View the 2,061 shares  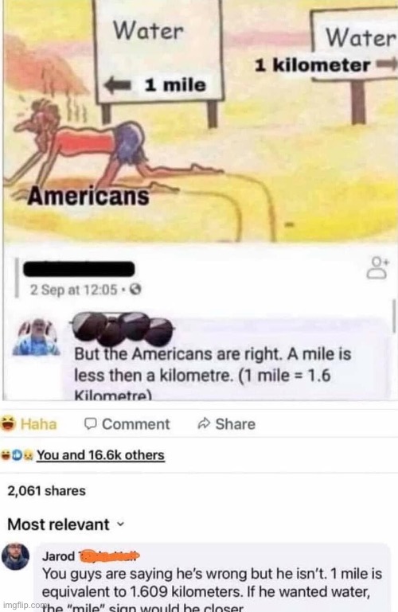pyautogui.click(x=46, y=490)
